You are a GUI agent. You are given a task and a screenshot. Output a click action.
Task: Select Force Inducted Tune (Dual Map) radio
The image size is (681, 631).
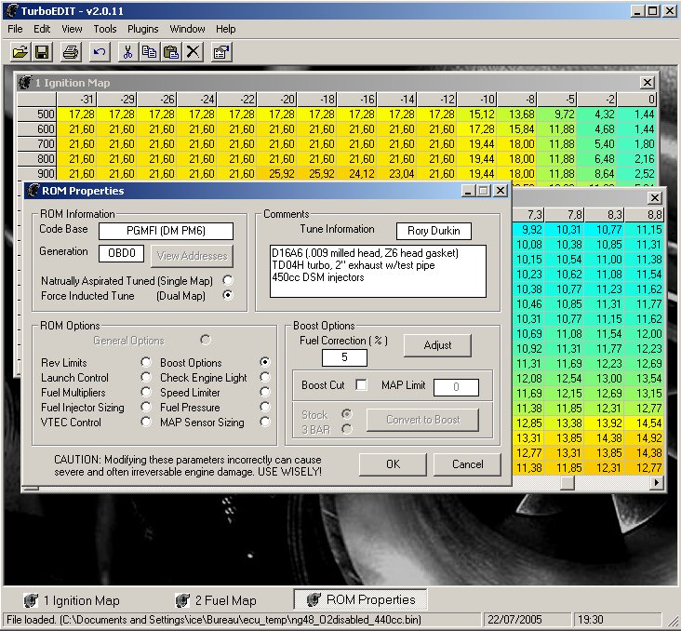pos(228,295)
